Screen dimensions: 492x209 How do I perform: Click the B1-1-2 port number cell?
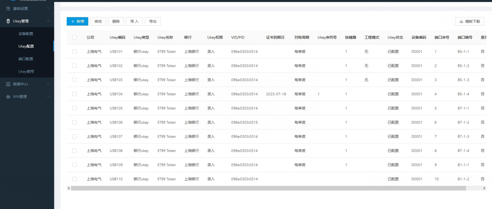click(x=463, y=179)
